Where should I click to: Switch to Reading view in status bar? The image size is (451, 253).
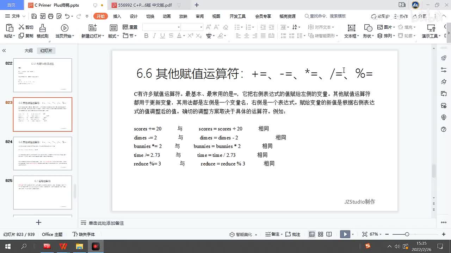click(329, 234)
